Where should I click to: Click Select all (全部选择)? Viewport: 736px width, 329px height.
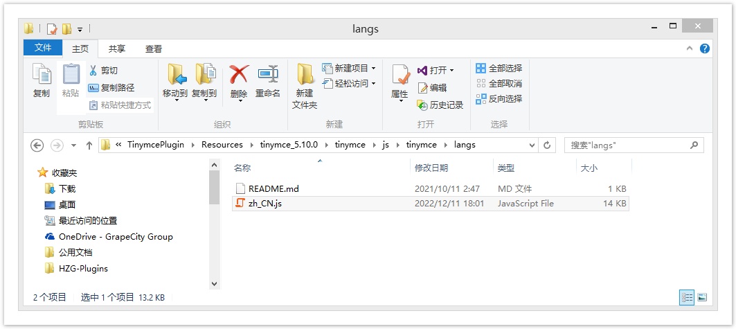pos(499,69)
